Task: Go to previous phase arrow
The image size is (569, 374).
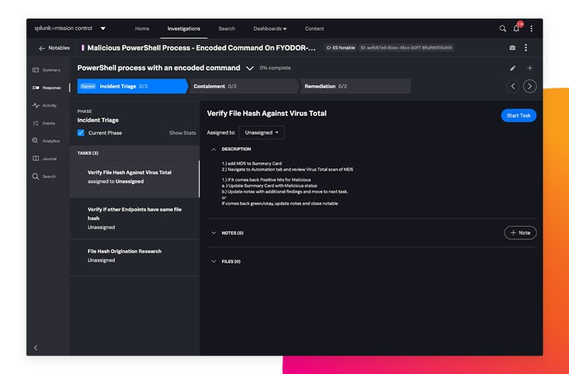Action: [x=513, y=86]
